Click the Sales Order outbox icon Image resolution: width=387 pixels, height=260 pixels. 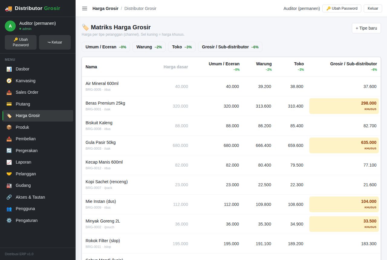coord(9,92)
